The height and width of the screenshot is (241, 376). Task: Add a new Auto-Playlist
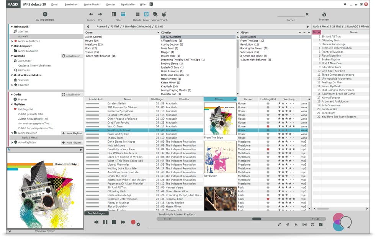point(72,143)
